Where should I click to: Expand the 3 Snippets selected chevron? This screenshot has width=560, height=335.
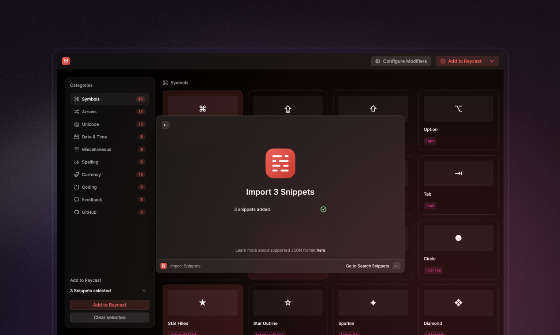click(x=144, y=291)
